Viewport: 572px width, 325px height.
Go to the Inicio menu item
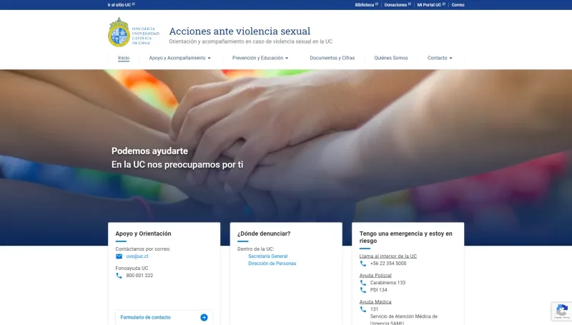pyautogui.click(x=124, y=58)
